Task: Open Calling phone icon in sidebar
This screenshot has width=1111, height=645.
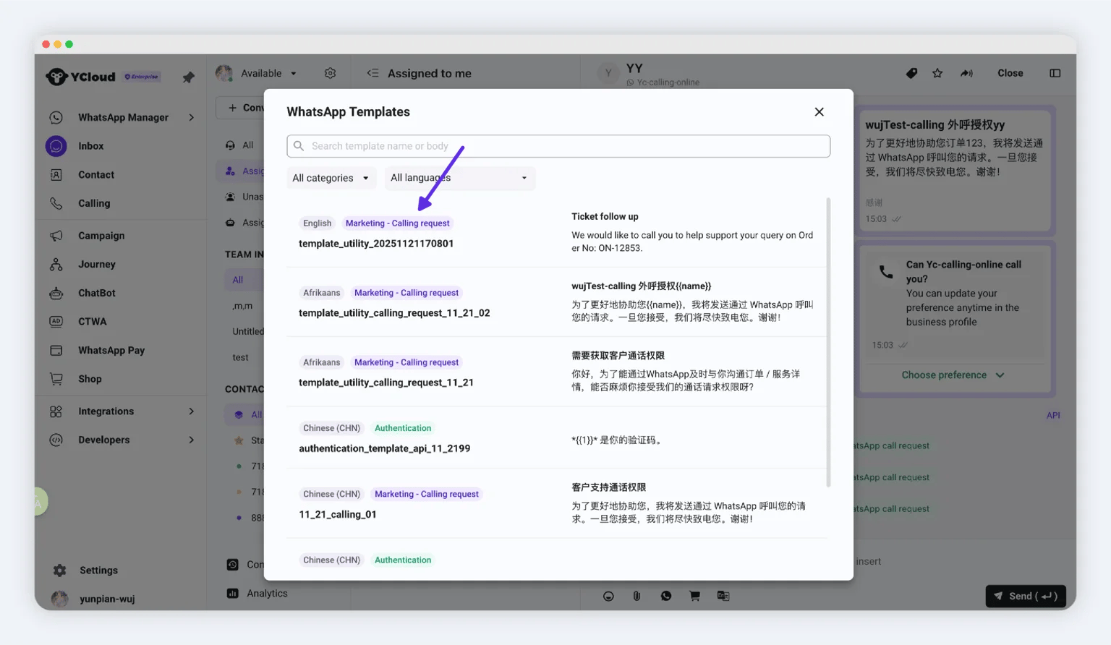Action: (x=56, y=204)
